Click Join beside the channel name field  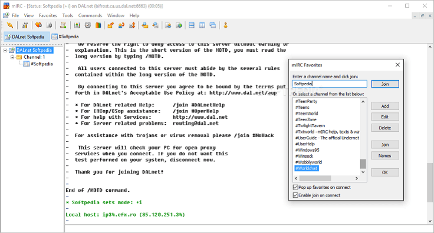click(385, 84)
